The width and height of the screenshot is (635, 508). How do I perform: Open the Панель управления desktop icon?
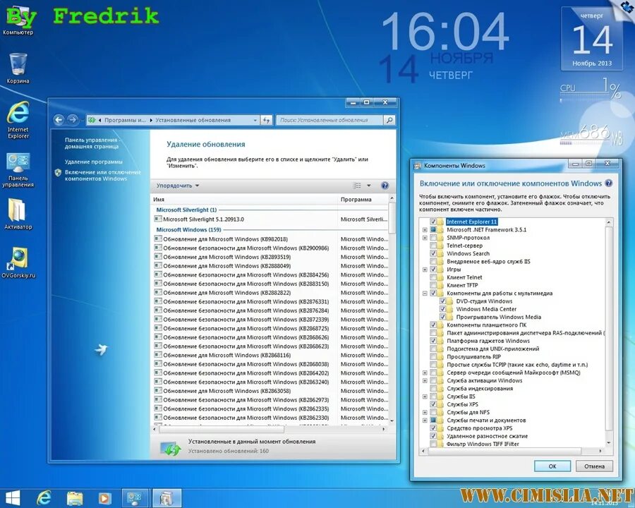pos(18,170)
